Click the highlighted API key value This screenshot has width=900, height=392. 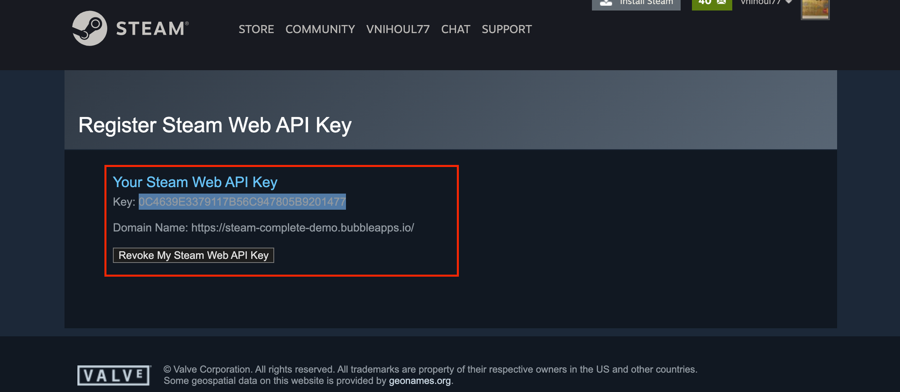(x=242, y=202)
